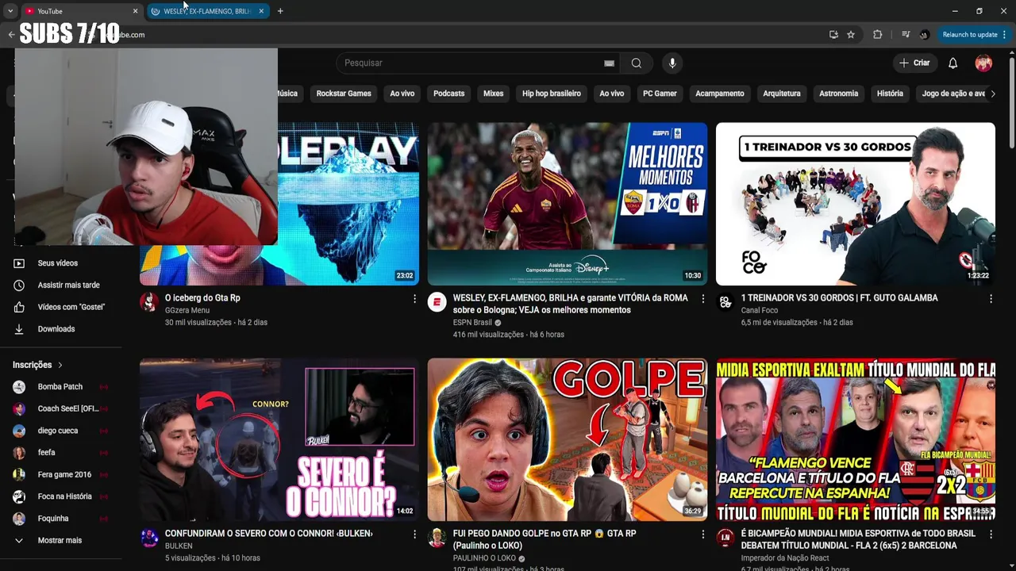Open options menu for O iceberg do Gta Rp
The image size is (1016, 571).
[x=414, y=299]
